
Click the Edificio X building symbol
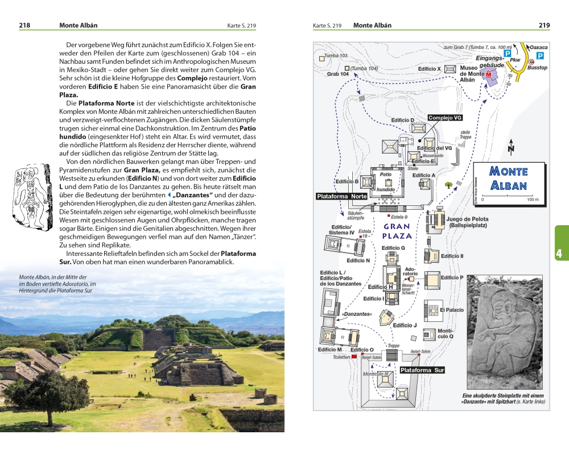pos(450,69)
